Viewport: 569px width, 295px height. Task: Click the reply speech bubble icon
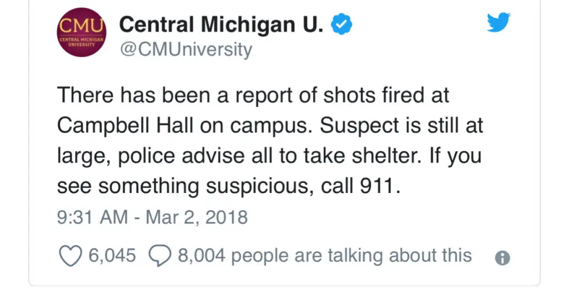(x=160, y=256)
